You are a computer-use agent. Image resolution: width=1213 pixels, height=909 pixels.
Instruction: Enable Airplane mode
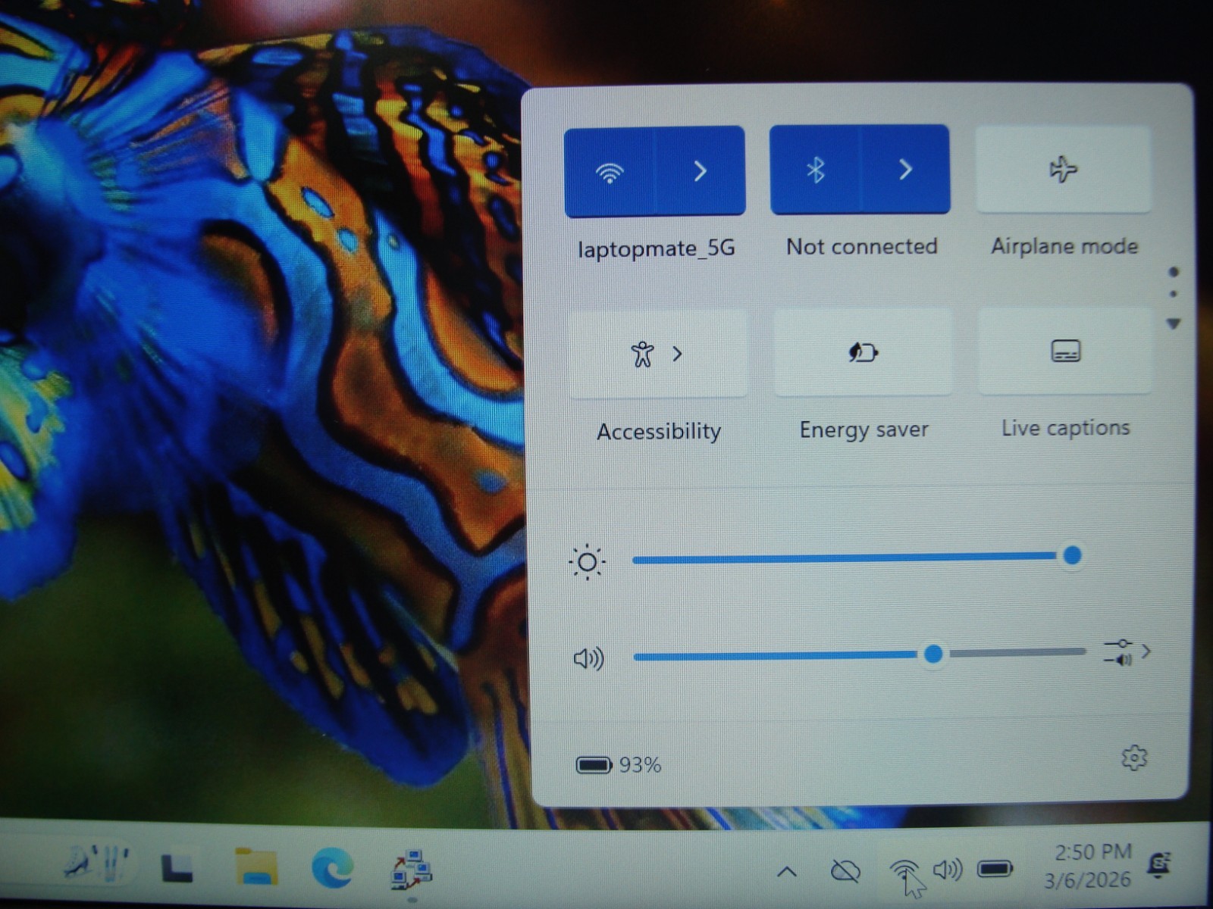(x=1063, y=169)
